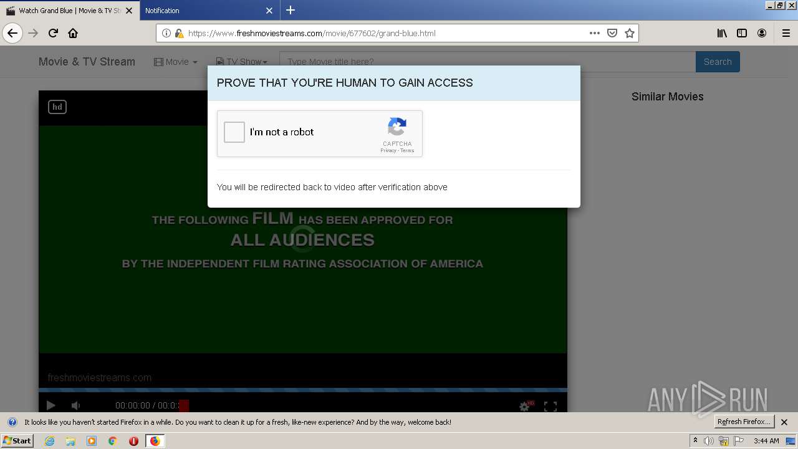
Task: Dismiss the Firefox refresh notification bar
Action: [x=784, y=422]
